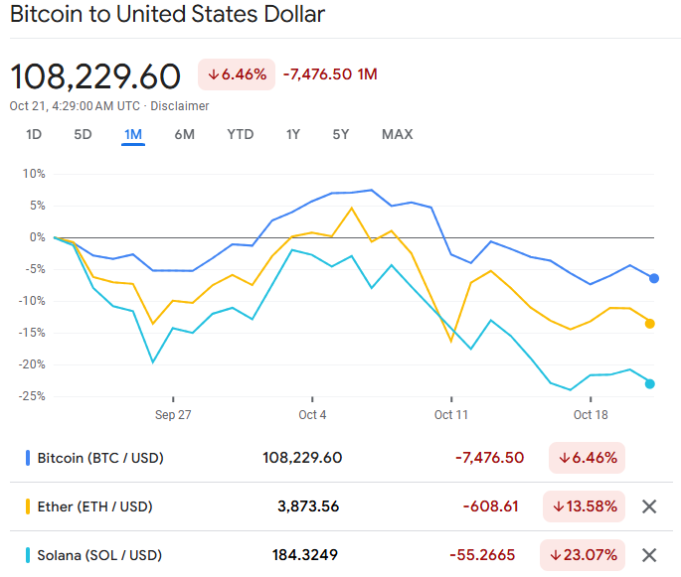Switch to the 5D range tab
Viewport: 681px width, 577px height.
(83, 135)
